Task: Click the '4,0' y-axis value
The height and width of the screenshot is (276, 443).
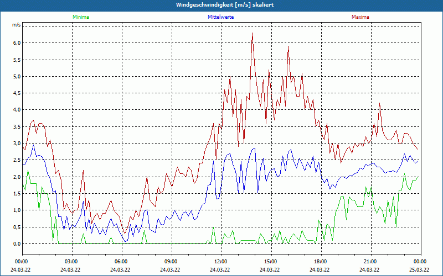Action: point(17,110)
